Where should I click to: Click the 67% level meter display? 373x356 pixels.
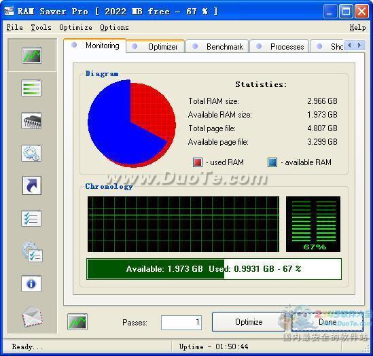click(x=313, y=224)
